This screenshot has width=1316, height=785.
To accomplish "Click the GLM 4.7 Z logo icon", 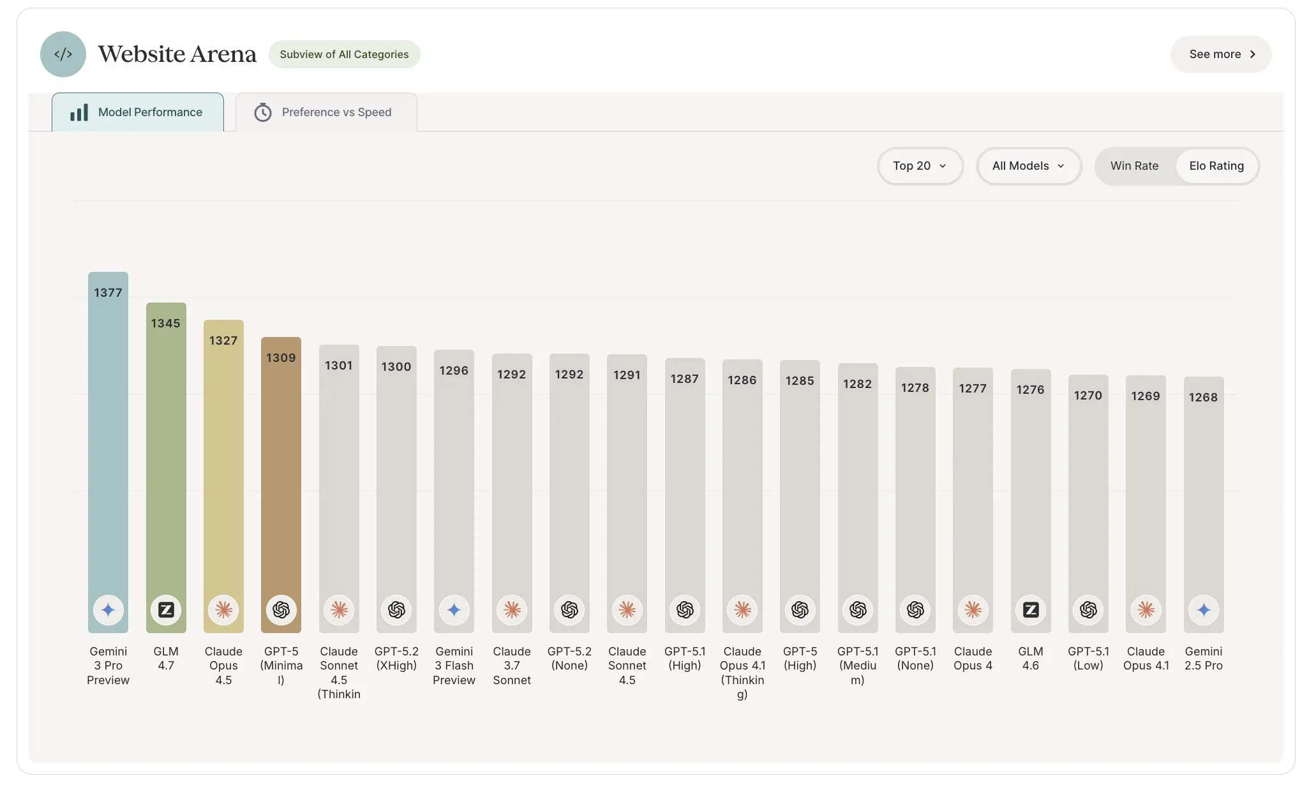I will [x=166, y=610].
